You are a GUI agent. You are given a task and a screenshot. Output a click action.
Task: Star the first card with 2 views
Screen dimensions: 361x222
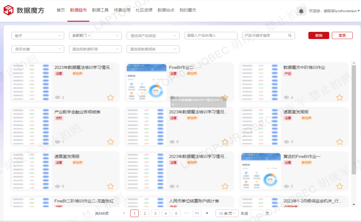pyautogui.click(x=110, y=97)
